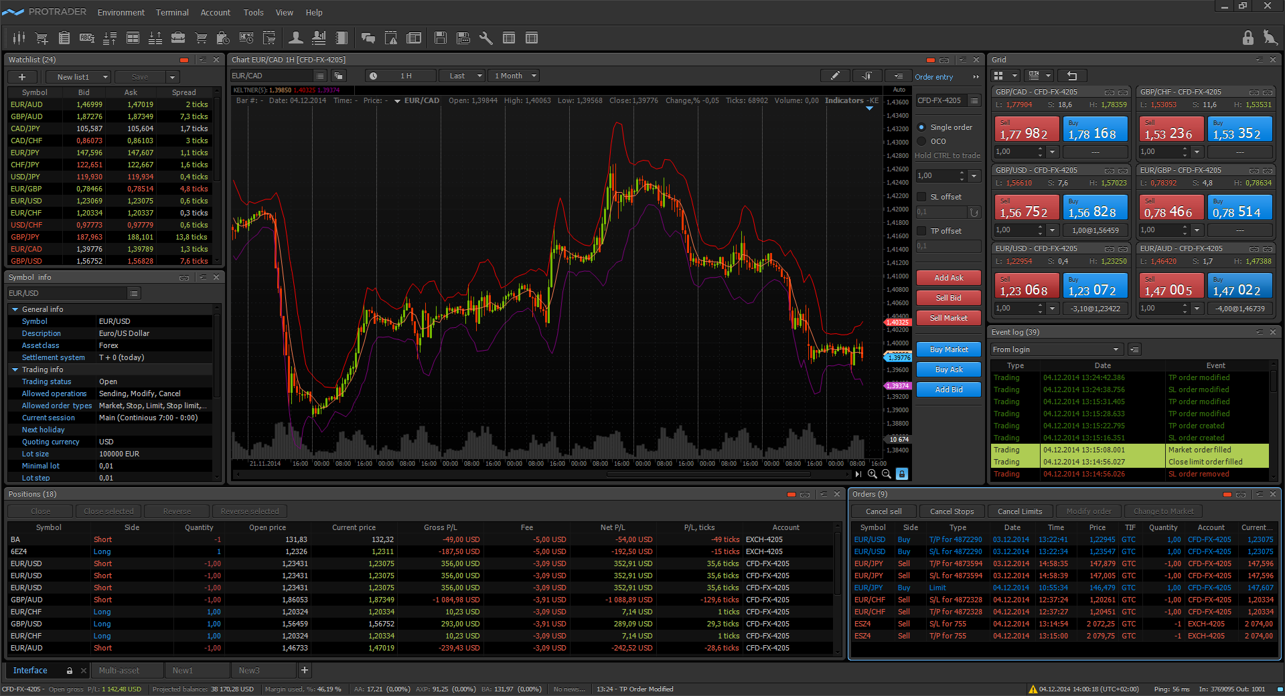This screenshot has width=1285, height=696.
Task: Click the user account silhouette toolbar icon
Action: pos(295,38)
